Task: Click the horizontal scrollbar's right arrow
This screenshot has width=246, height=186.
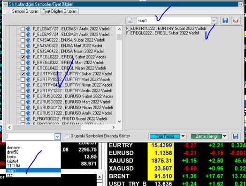Action: (114, 127)
